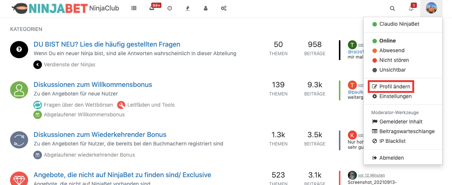Set status to Nicht stören

(x=394, y=60)
